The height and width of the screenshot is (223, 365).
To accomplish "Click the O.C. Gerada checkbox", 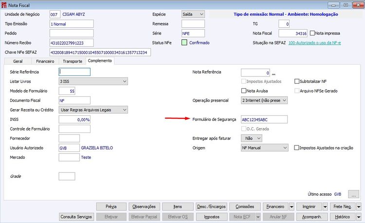I will tap(244, 129).
